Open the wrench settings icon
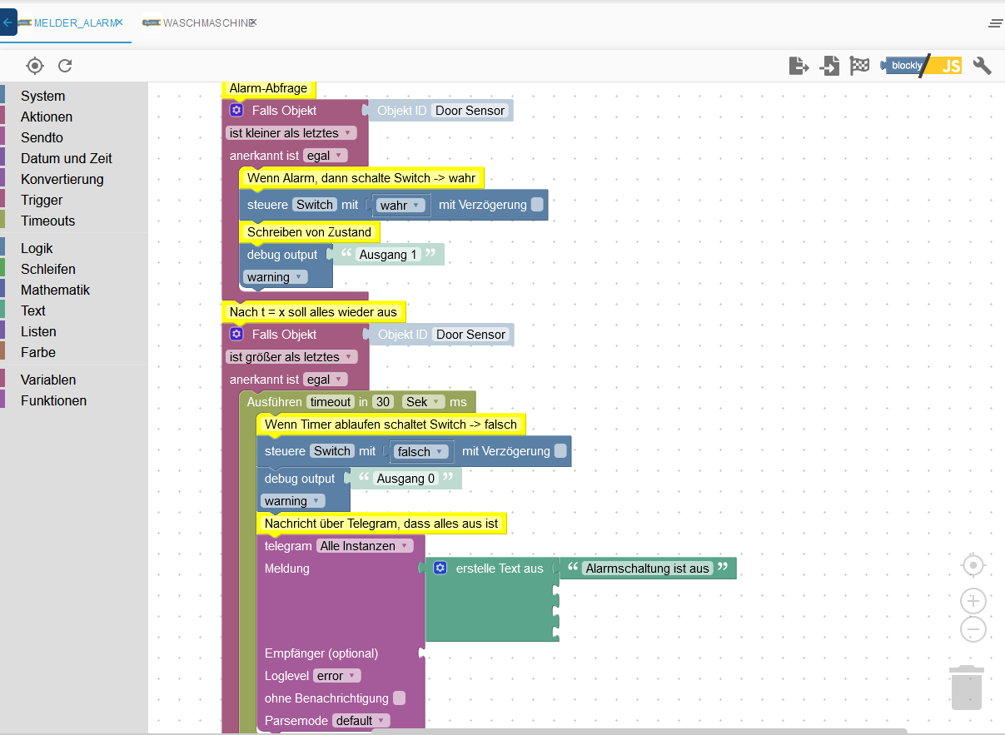The height and width of the screenshot is (735, 1005). [983, 66]
